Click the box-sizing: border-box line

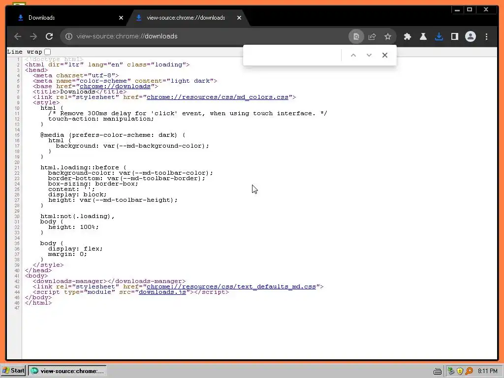[x=93, y=184]
